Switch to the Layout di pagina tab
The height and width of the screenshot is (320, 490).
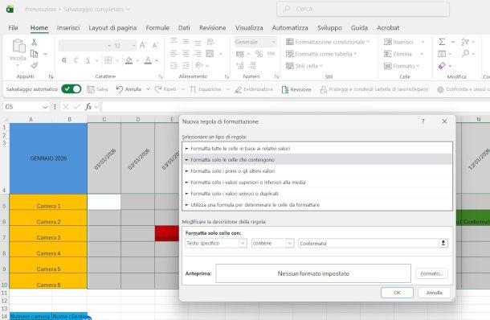tap(112, 28)
